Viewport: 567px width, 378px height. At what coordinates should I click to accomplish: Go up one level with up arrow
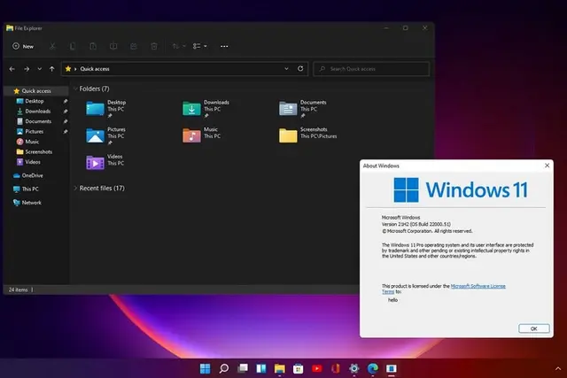pyautogui.click(x=52, y=69)
